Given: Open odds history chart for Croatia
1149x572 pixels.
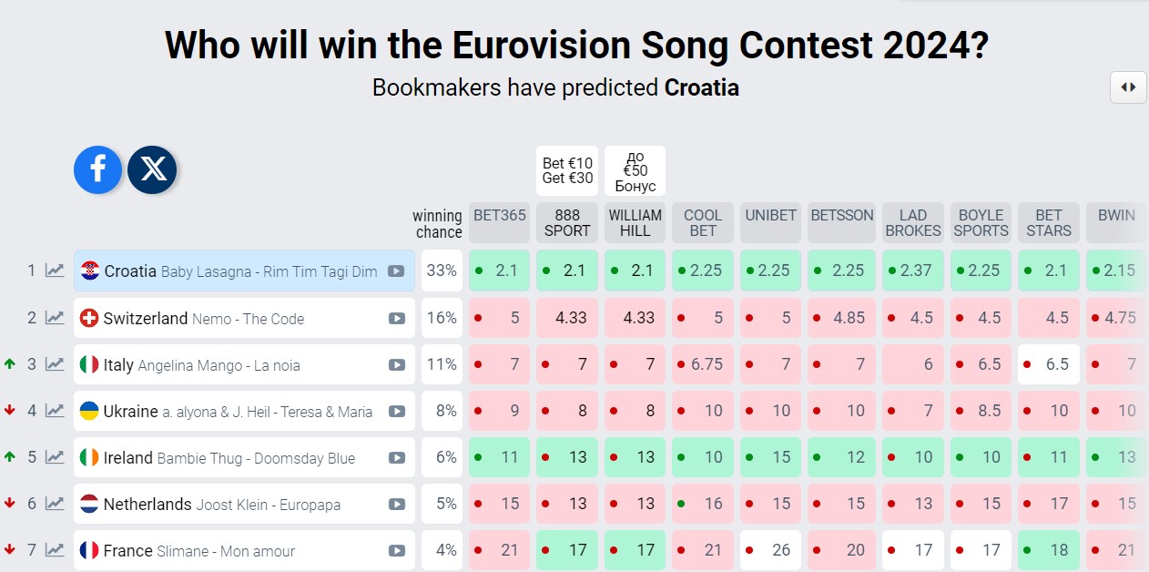Looking at the screenshot, I should pos(56,271).
